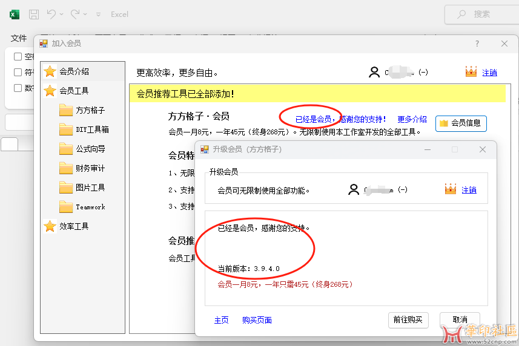Open the 文件 menu
Image resolution: width=519 pixels, height=346 pixels.
tap(19, 38)
